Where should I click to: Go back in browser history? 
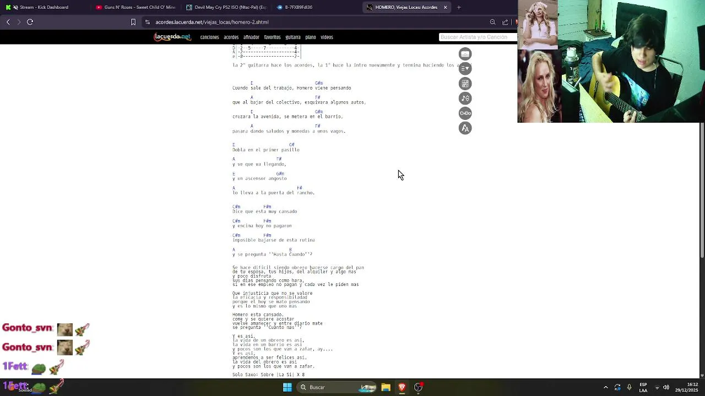8,22
